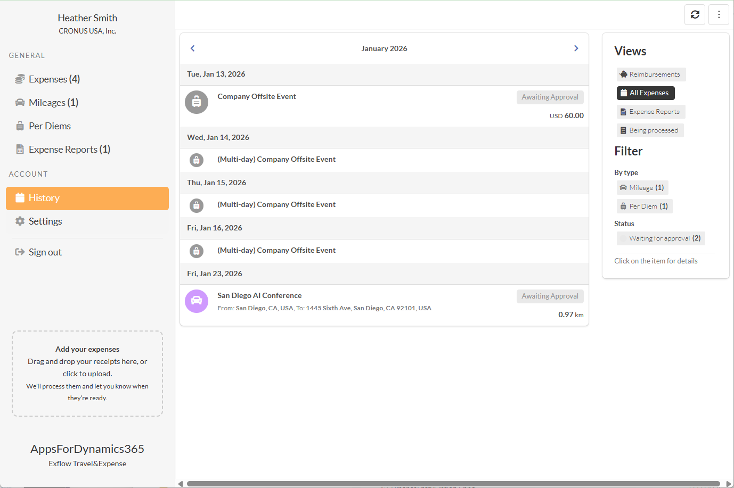Open Mileages (1) in sidebar
The height and width of the screenshot is (488, 734).
[53, 103]
